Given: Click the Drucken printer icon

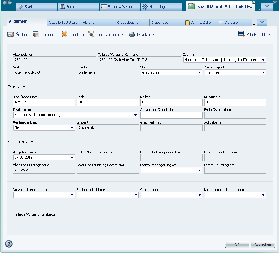Looking at the screenshot, I should 132,35.
